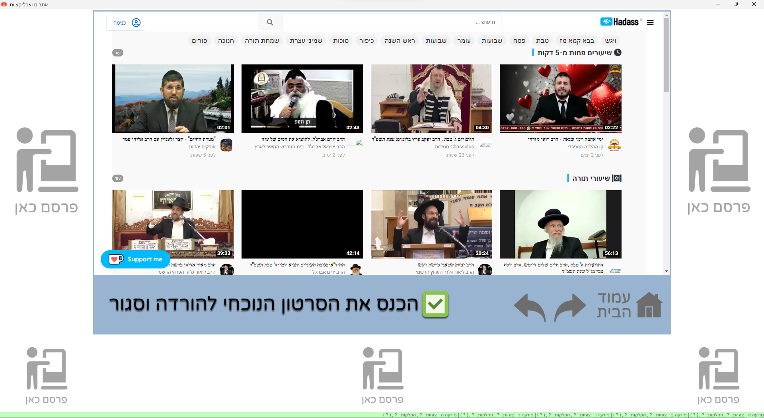Select the ראש השנה category chip
The width and height of the screenshot is (764, 418).
400,41
